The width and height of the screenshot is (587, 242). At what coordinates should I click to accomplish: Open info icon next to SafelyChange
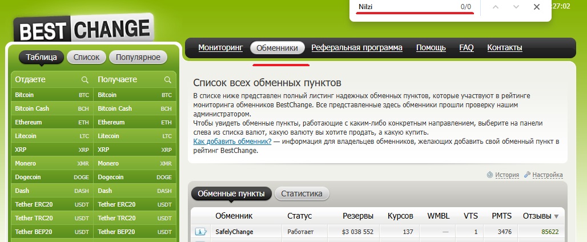(200, 232)
